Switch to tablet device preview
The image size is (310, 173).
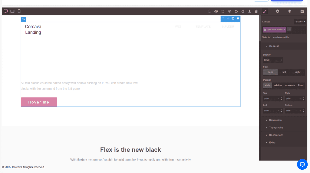click(12, 11)
